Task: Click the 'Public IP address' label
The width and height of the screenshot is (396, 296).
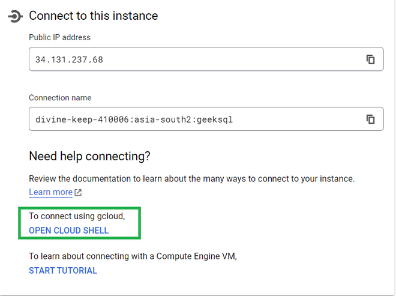Action: click(x=59, y=37)
